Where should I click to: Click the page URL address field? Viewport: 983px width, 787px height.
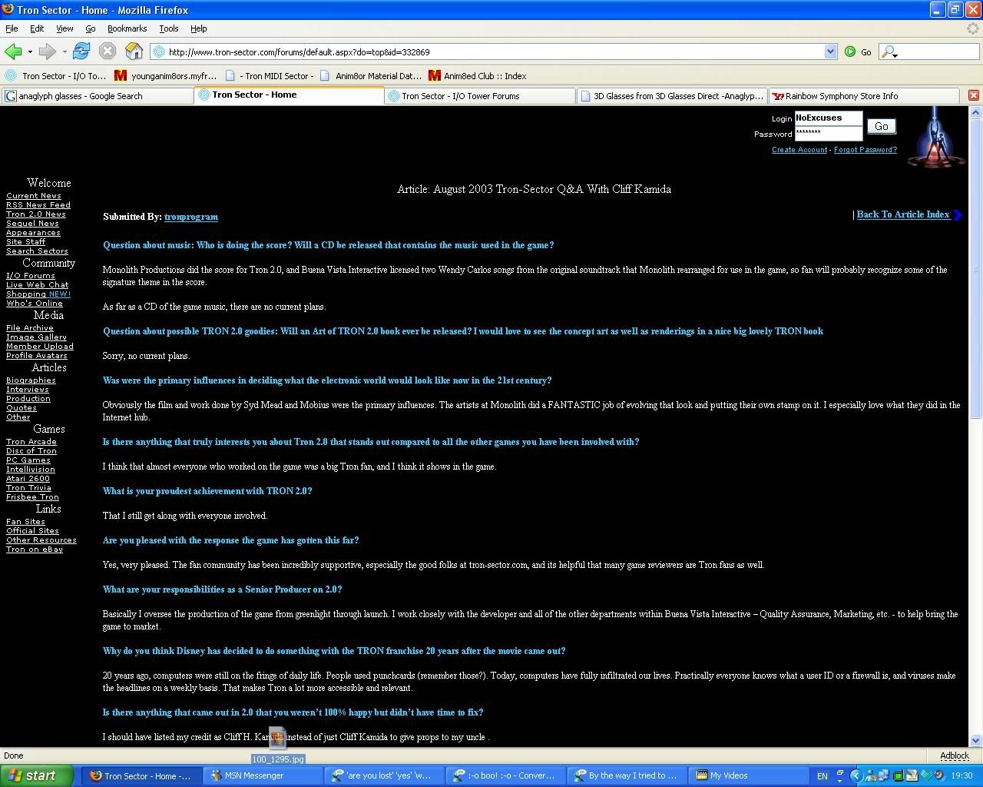coord(487,51)
